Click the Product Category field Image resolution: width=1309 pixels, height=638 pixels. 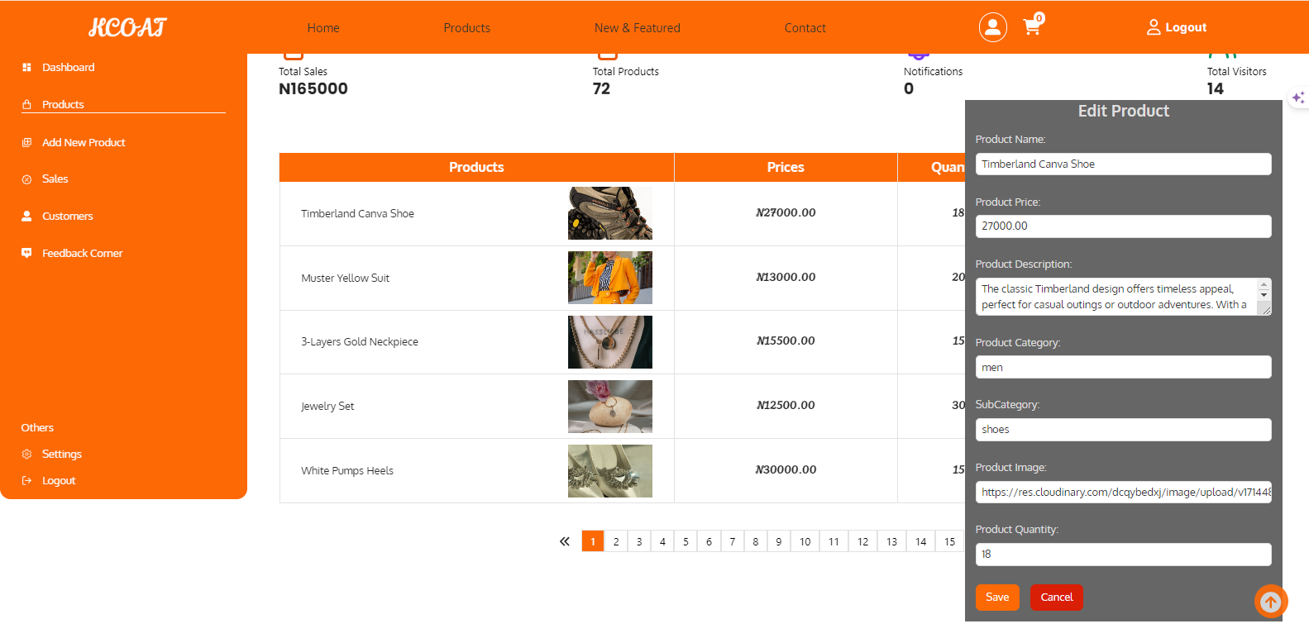coord(1123,367)
